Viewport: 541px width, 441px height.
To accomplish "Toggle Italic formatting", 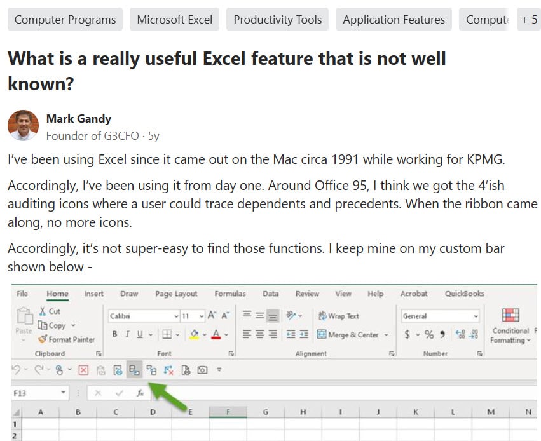I will (127, 334).
